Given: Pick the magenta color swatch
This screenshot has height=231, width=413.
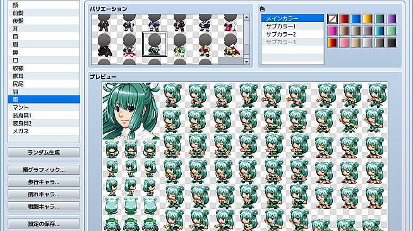Looking at the screenshot, I should 332,31.
